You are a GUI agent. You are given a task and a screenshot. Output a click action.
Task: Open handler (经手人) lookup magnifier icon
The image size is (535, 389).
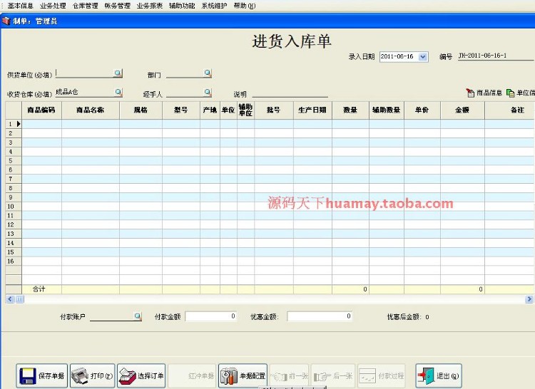(208, 92)
